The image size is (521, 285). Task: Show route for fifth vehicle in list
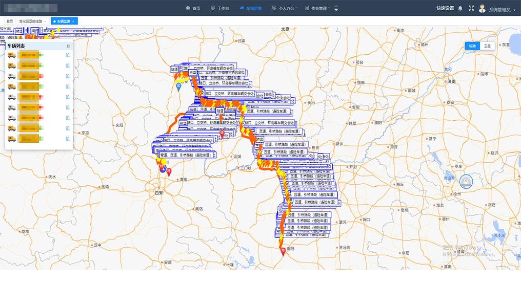[x=68, y=97]
